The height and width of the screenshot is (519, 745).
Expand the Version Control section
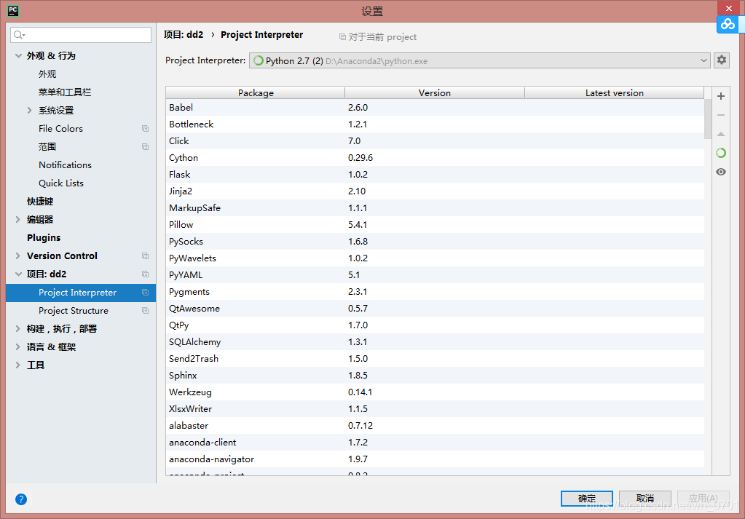click(x=18, y=256)
